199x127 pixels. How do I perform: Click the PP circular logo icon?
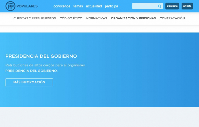click(x=11, y=6)
